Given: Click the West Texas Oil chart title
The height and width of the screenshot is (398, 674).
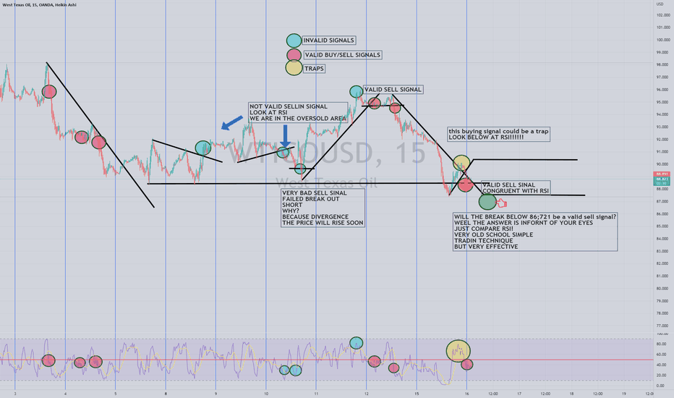Looking at the screenshot, I should point(39,5).
